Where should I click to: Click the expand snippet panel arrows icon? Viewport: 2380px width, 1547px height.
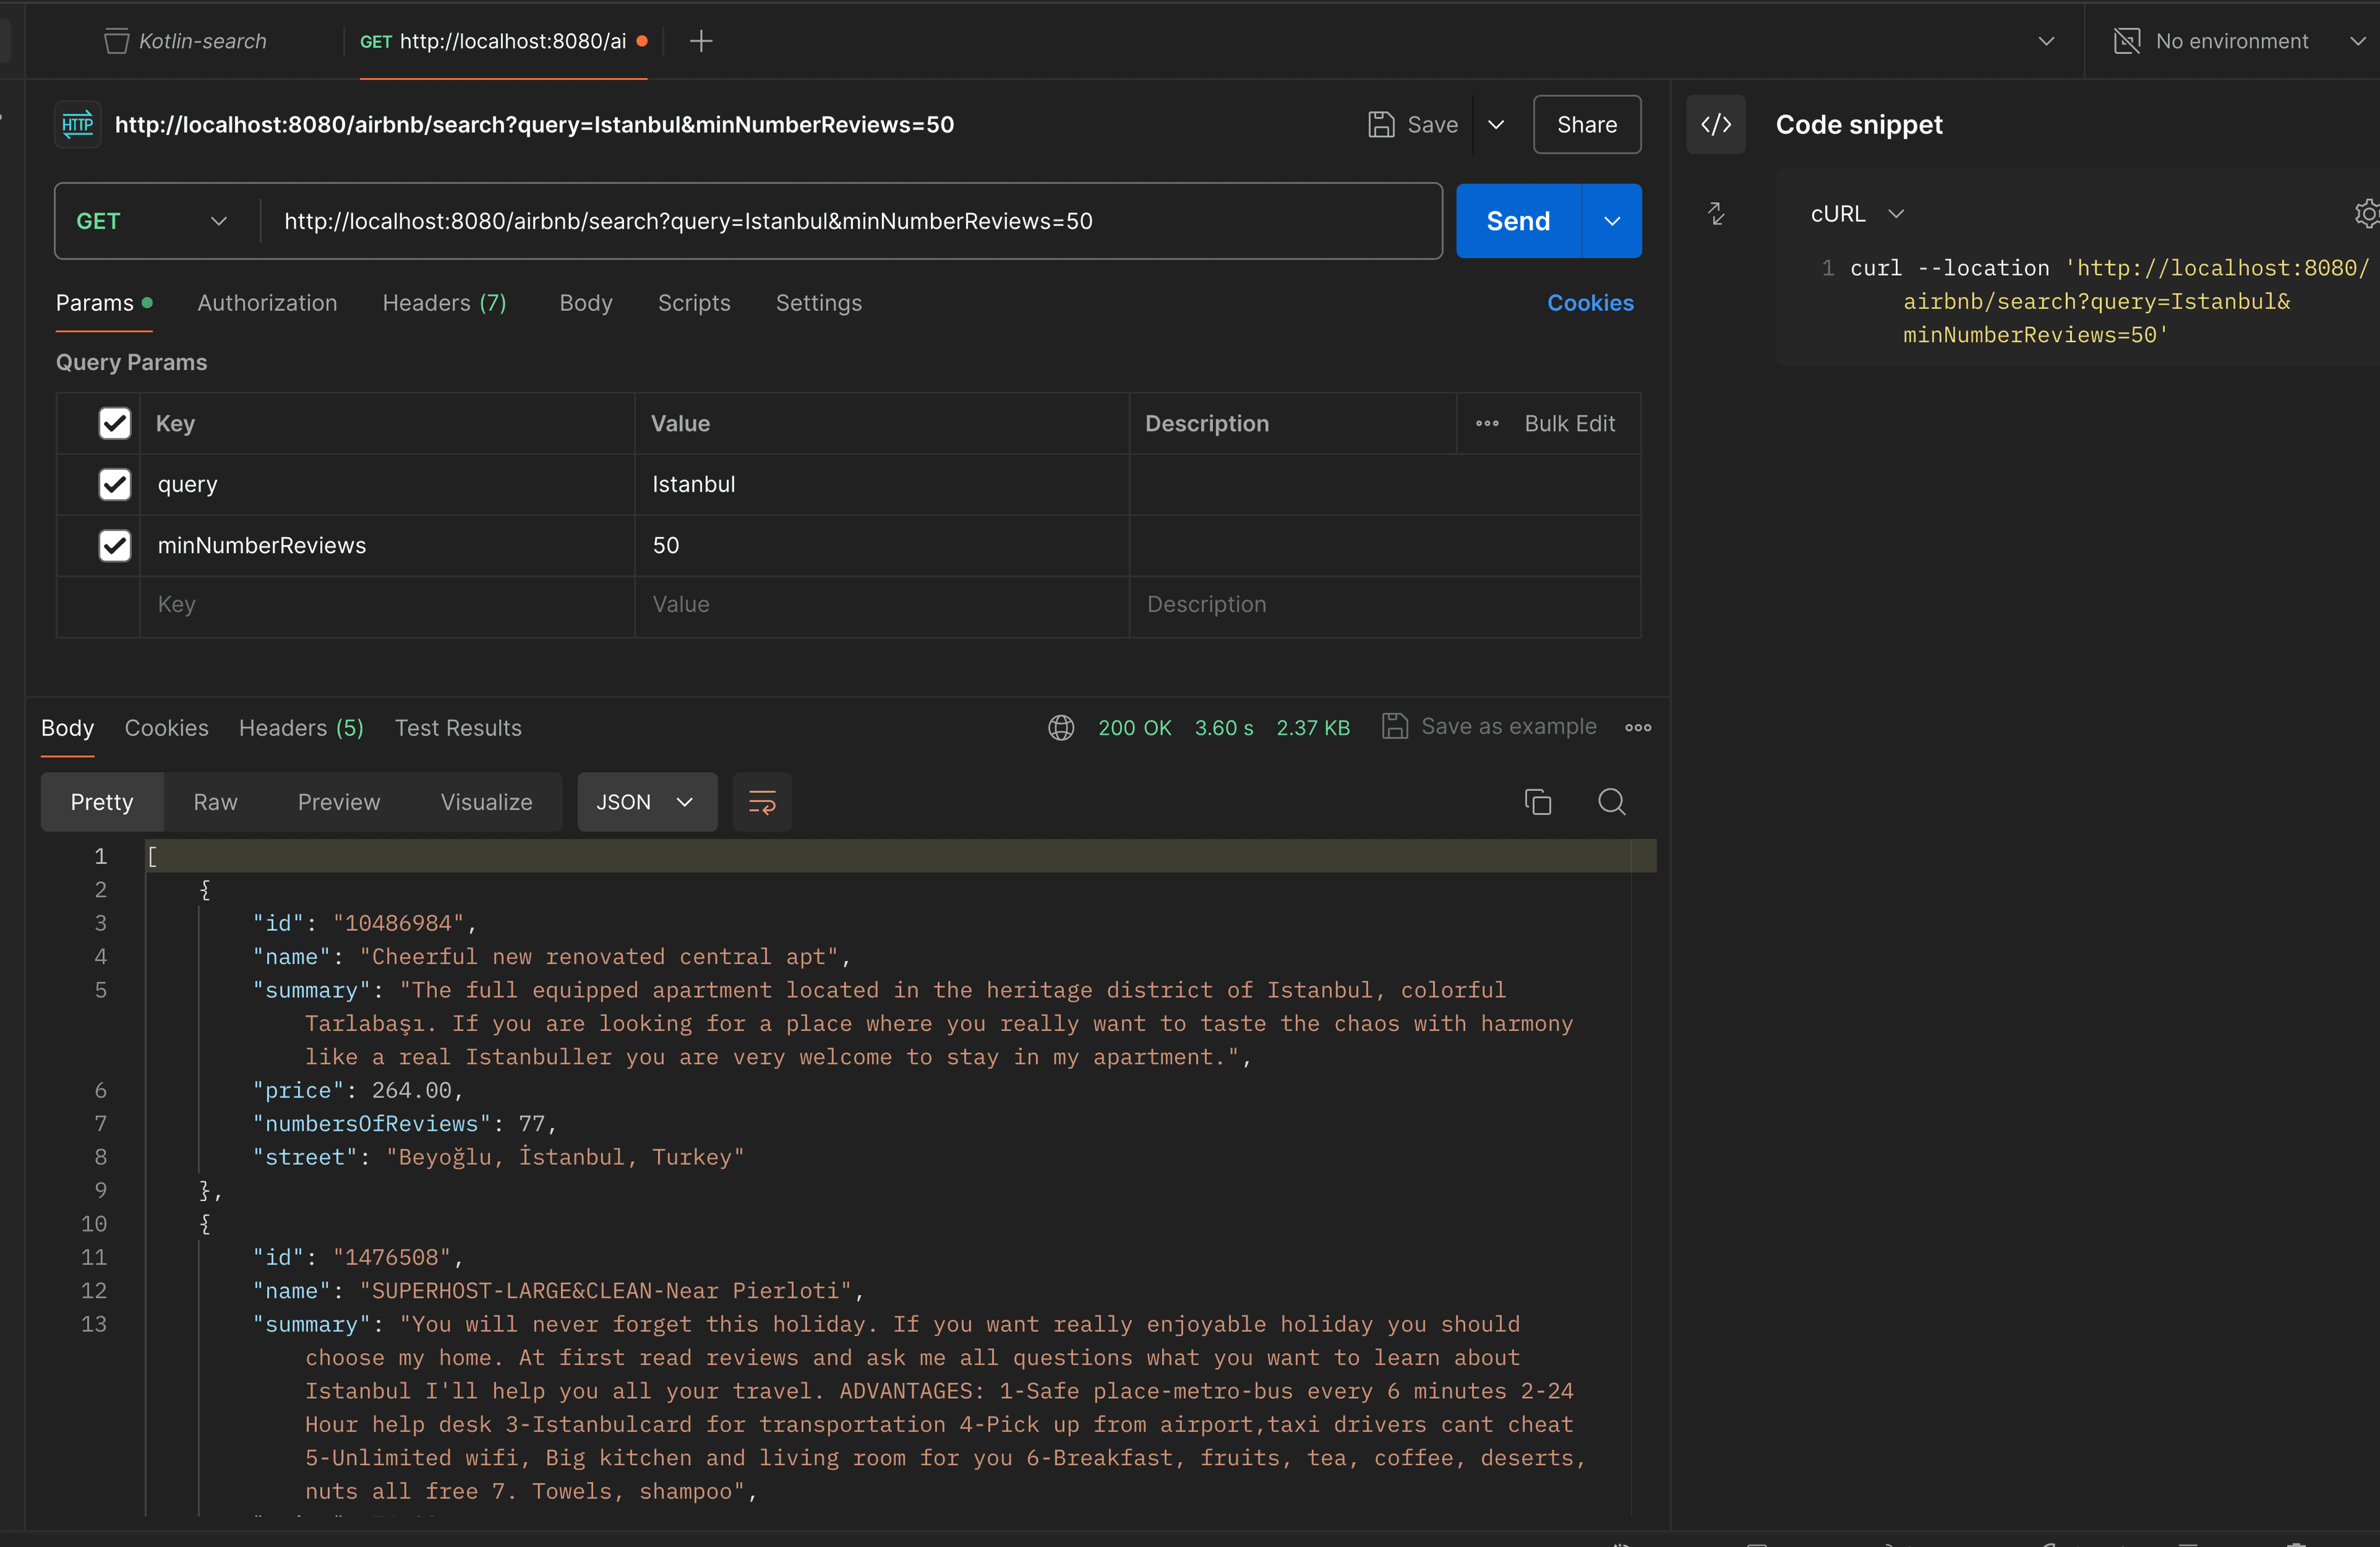click(x=1716, y=214)
